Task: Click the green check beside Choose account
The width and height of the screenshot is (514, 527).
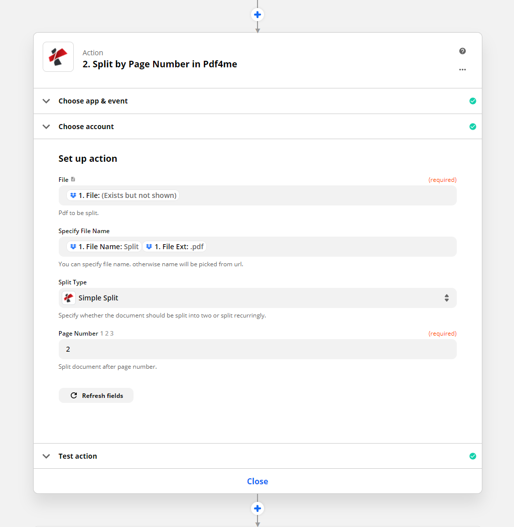Action: 472,127
